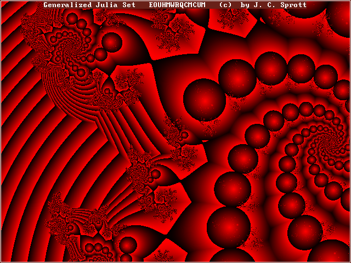Click the "Generalized Julia Set" title text

[89, 5]
